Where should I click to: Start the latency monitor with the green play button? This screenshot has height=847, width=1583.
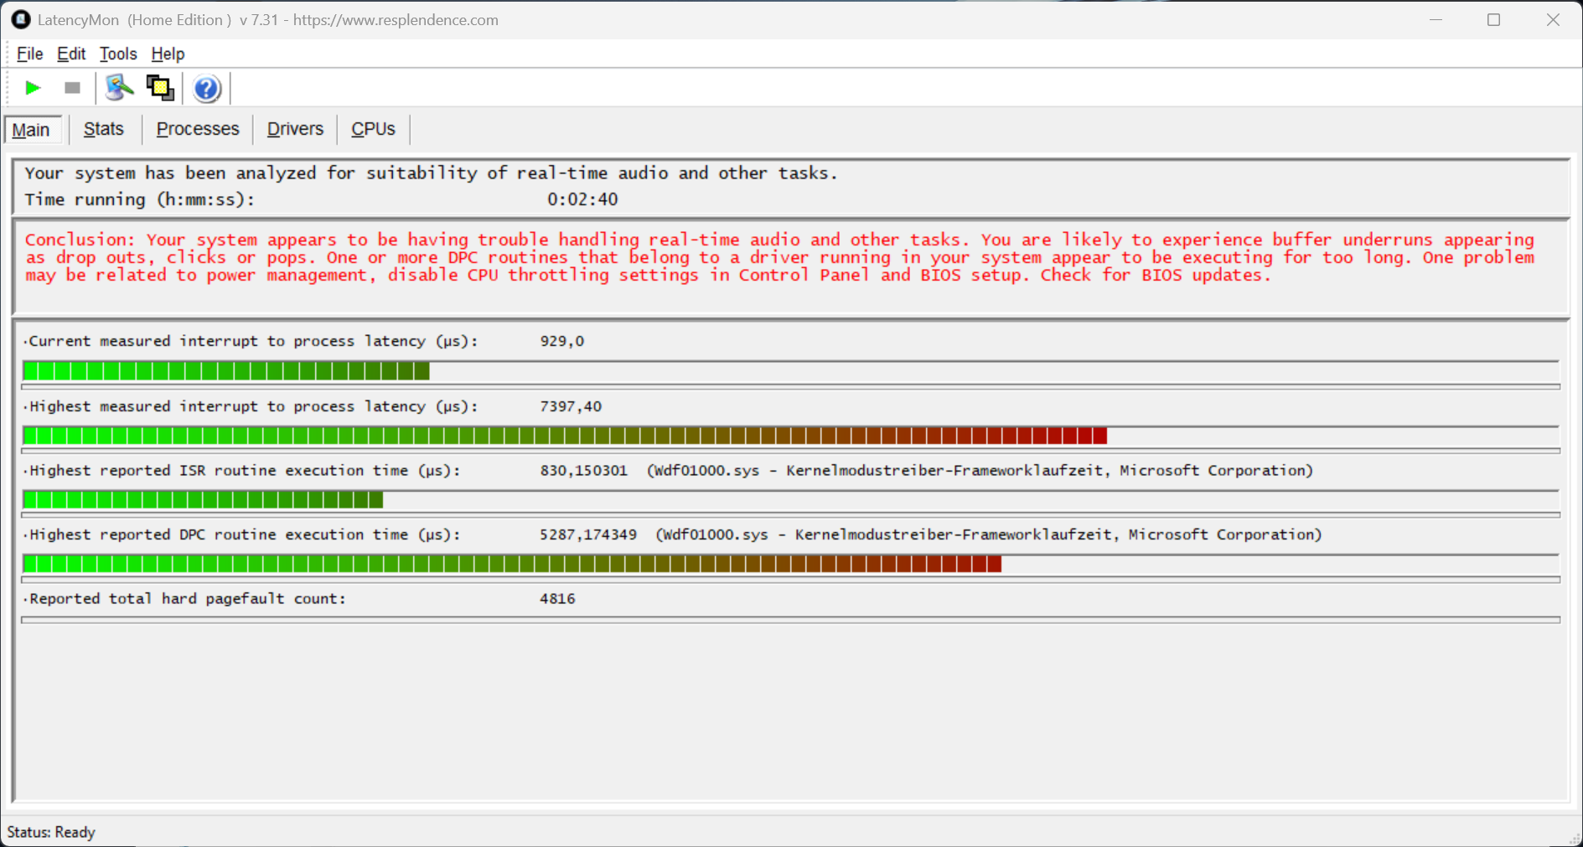(x=33, y=88)
